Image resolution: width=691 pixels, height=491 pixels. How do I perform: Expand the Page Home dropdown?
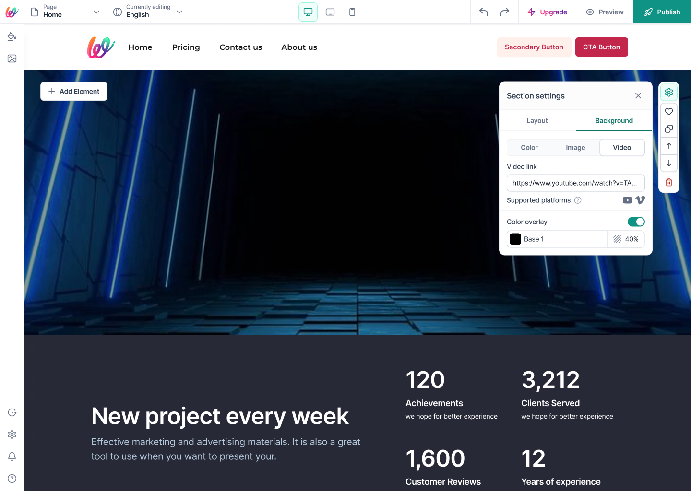click(65, 12)
